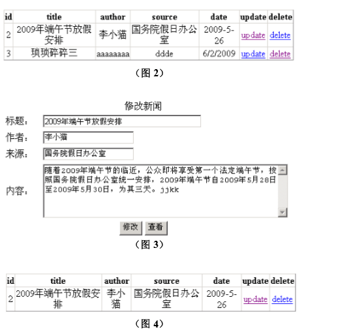The width and height of the screenshot is (349, 336).
Task: Click delete link in the 琐琐碎碎三 row
Action: (280, 54)
